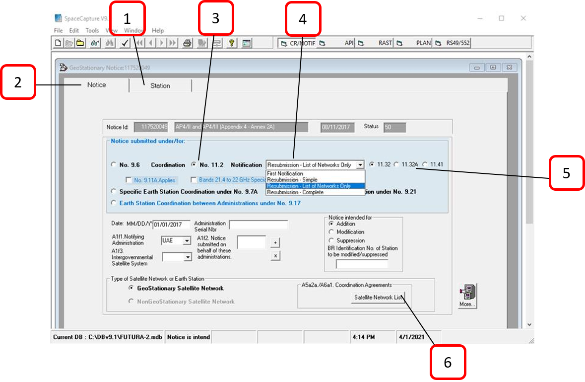Select the 11.32 radio button
Image resolution: width=585 pixels, height=382 pixels.
pyautogui.click(x=372, y=164)
